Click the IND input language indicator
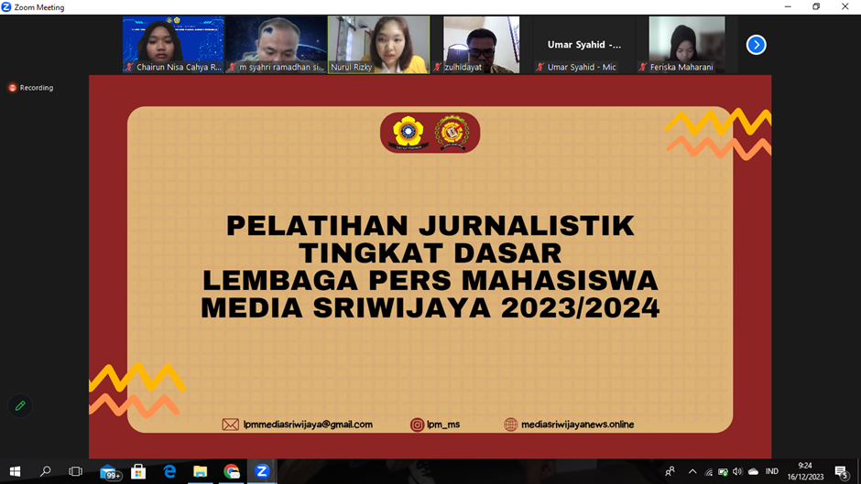 [772, 472]
